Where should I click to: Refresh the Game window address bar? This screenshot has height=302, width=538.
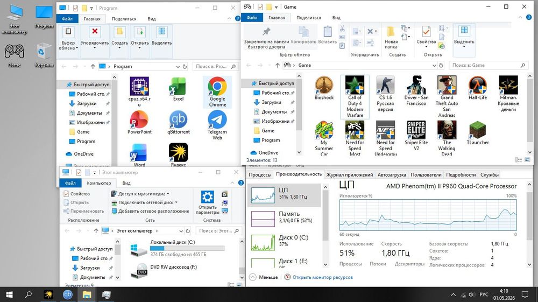tap(441, 65)
